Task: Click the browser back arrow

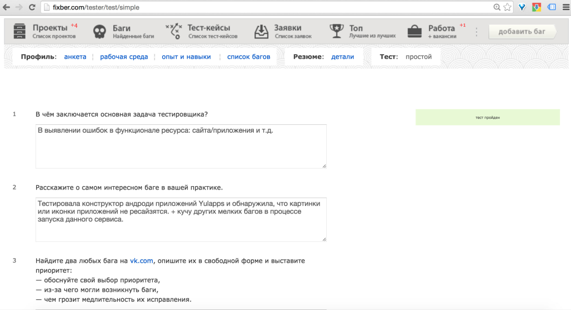Action: coord(7,7)
